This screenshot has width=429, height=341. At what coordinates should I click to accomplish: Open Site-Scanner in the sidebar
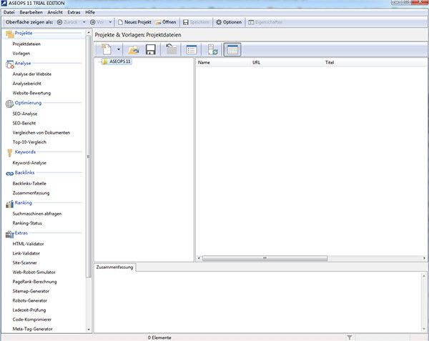pos(24,263)
